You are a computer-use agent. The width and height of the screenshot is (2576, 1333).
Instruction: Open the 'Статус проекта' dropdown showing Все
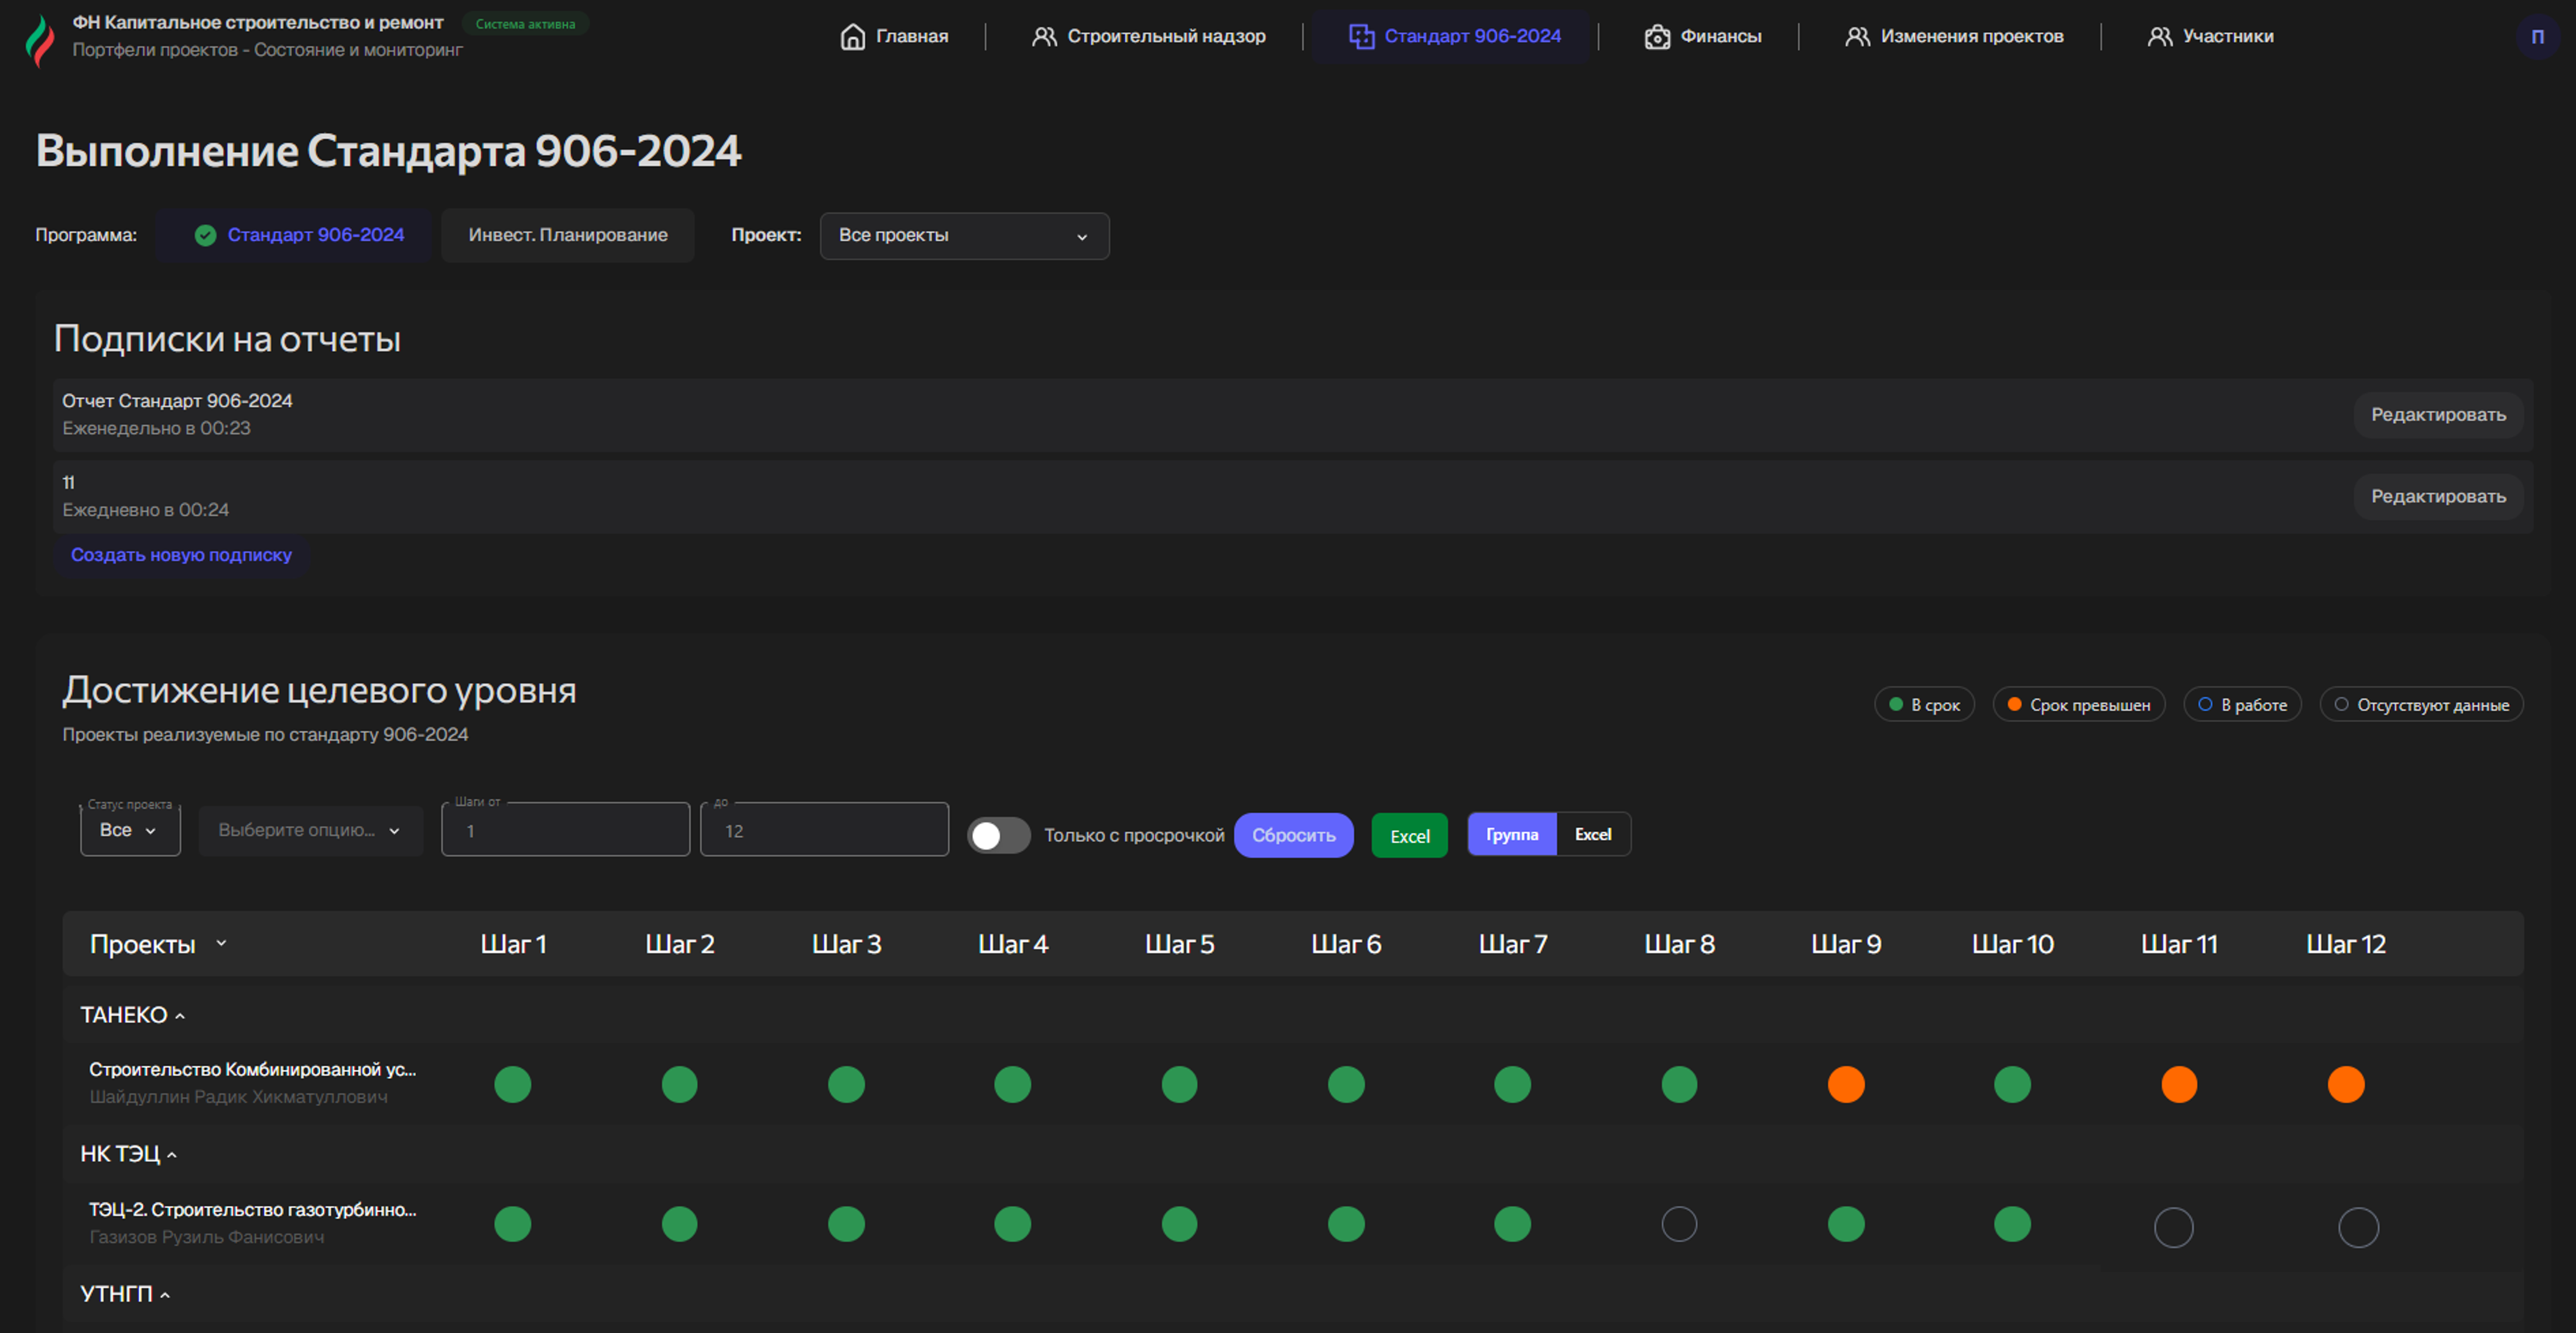(x=129, y=830)
